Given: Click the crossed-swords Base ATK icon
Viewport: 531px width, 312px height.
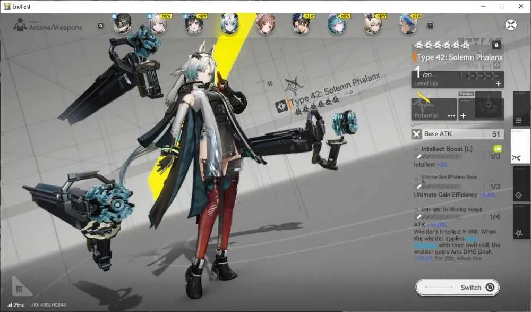Looking at the screenshot, I should [416, 134].
